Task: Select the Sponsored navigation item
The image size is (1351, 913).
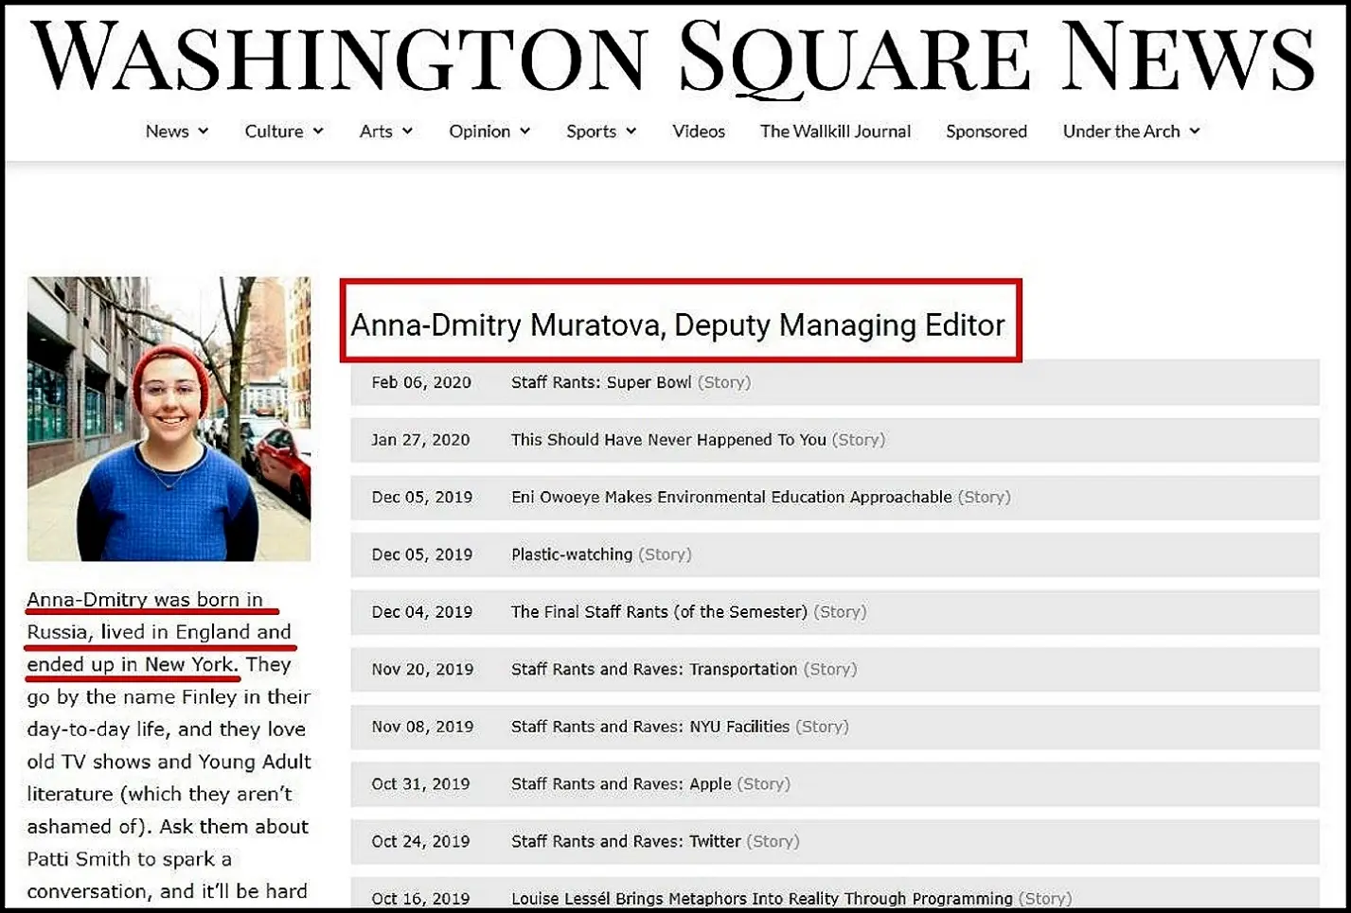Action: [986, 132]
